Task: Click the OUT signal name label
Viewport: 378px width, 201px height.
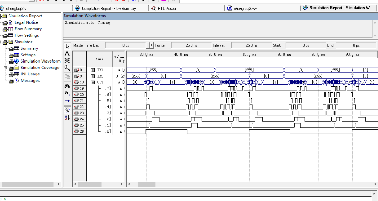Action: [100, 82]
